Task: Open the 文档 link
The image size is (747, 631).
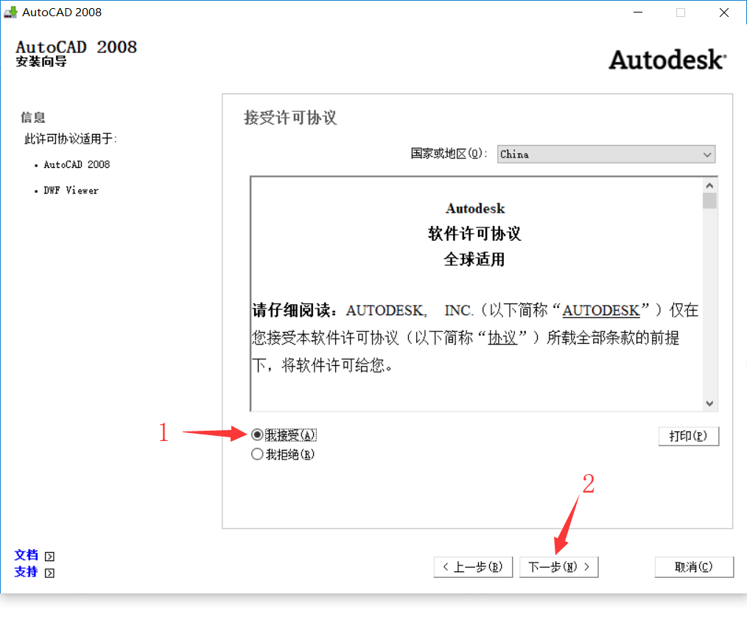Action: (x=26, y=555)
